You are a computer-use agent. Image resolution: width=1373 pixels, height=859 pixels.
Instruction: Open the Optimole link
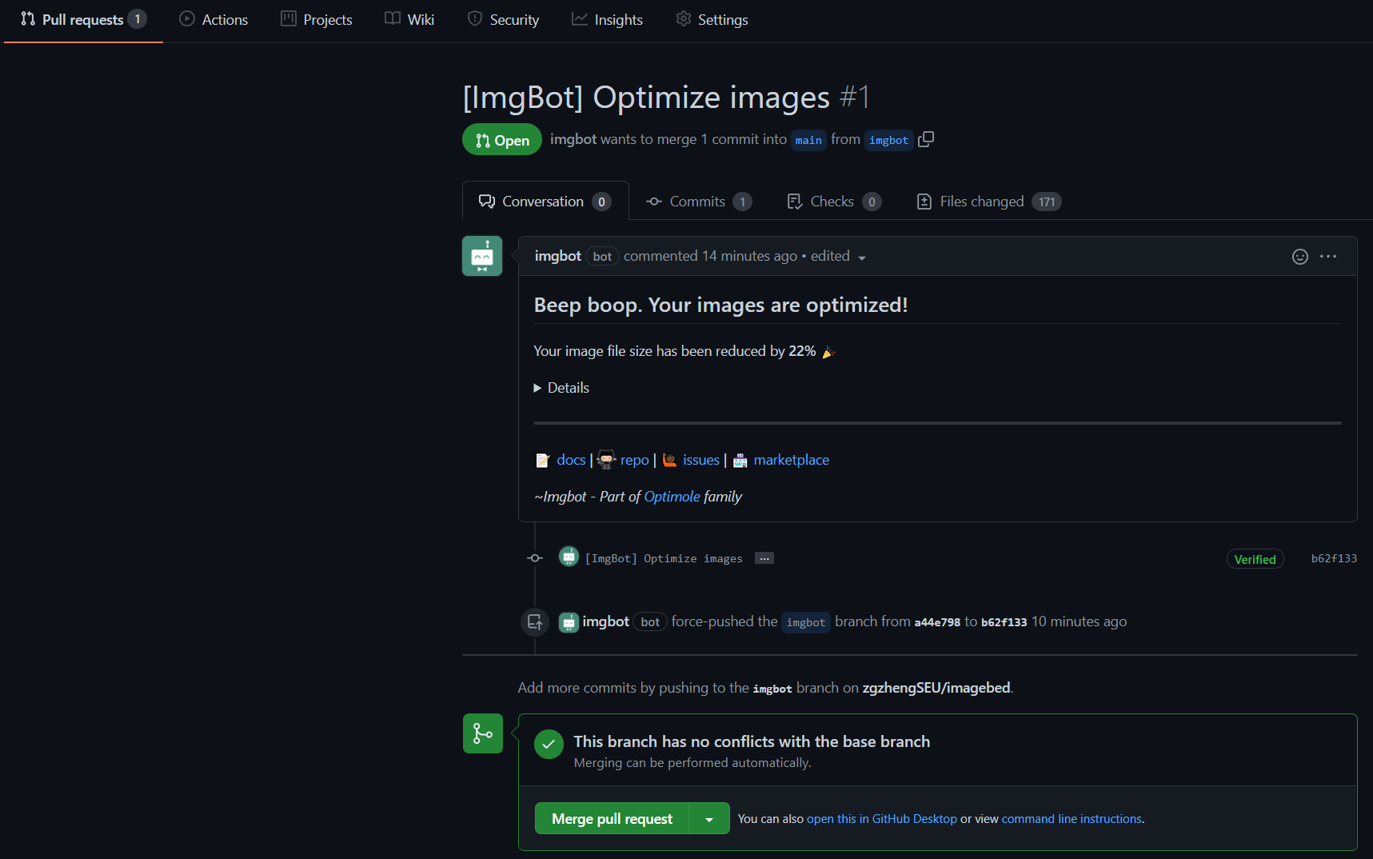click(x=672, y=497)
